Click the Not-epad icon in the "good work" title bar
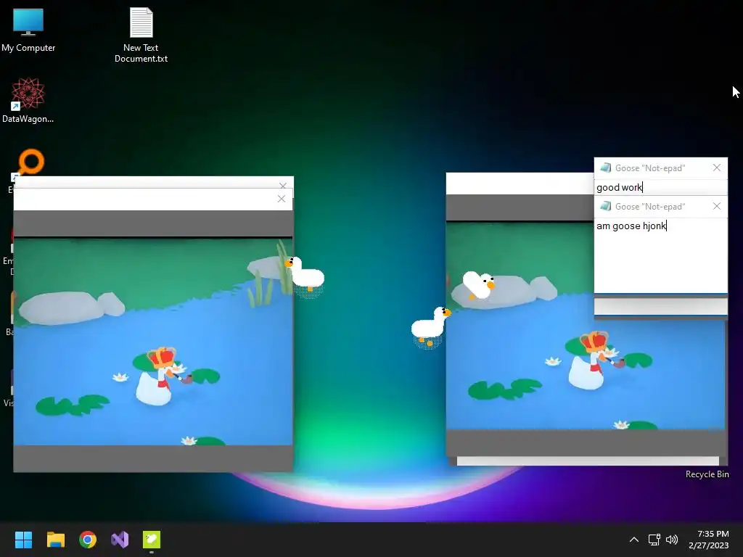This screenshot has width=743, height=557. tap(605, 168)
